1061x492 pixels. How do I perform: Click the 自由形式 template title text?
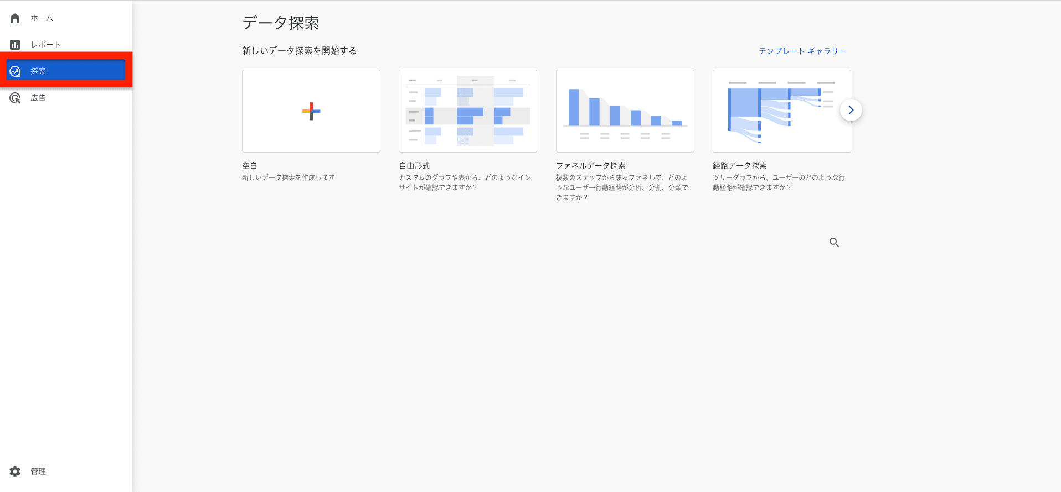(414, 166)
